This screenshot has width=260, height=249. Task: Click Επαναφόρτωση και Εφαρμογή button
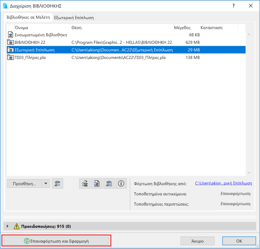coord(56,241)
